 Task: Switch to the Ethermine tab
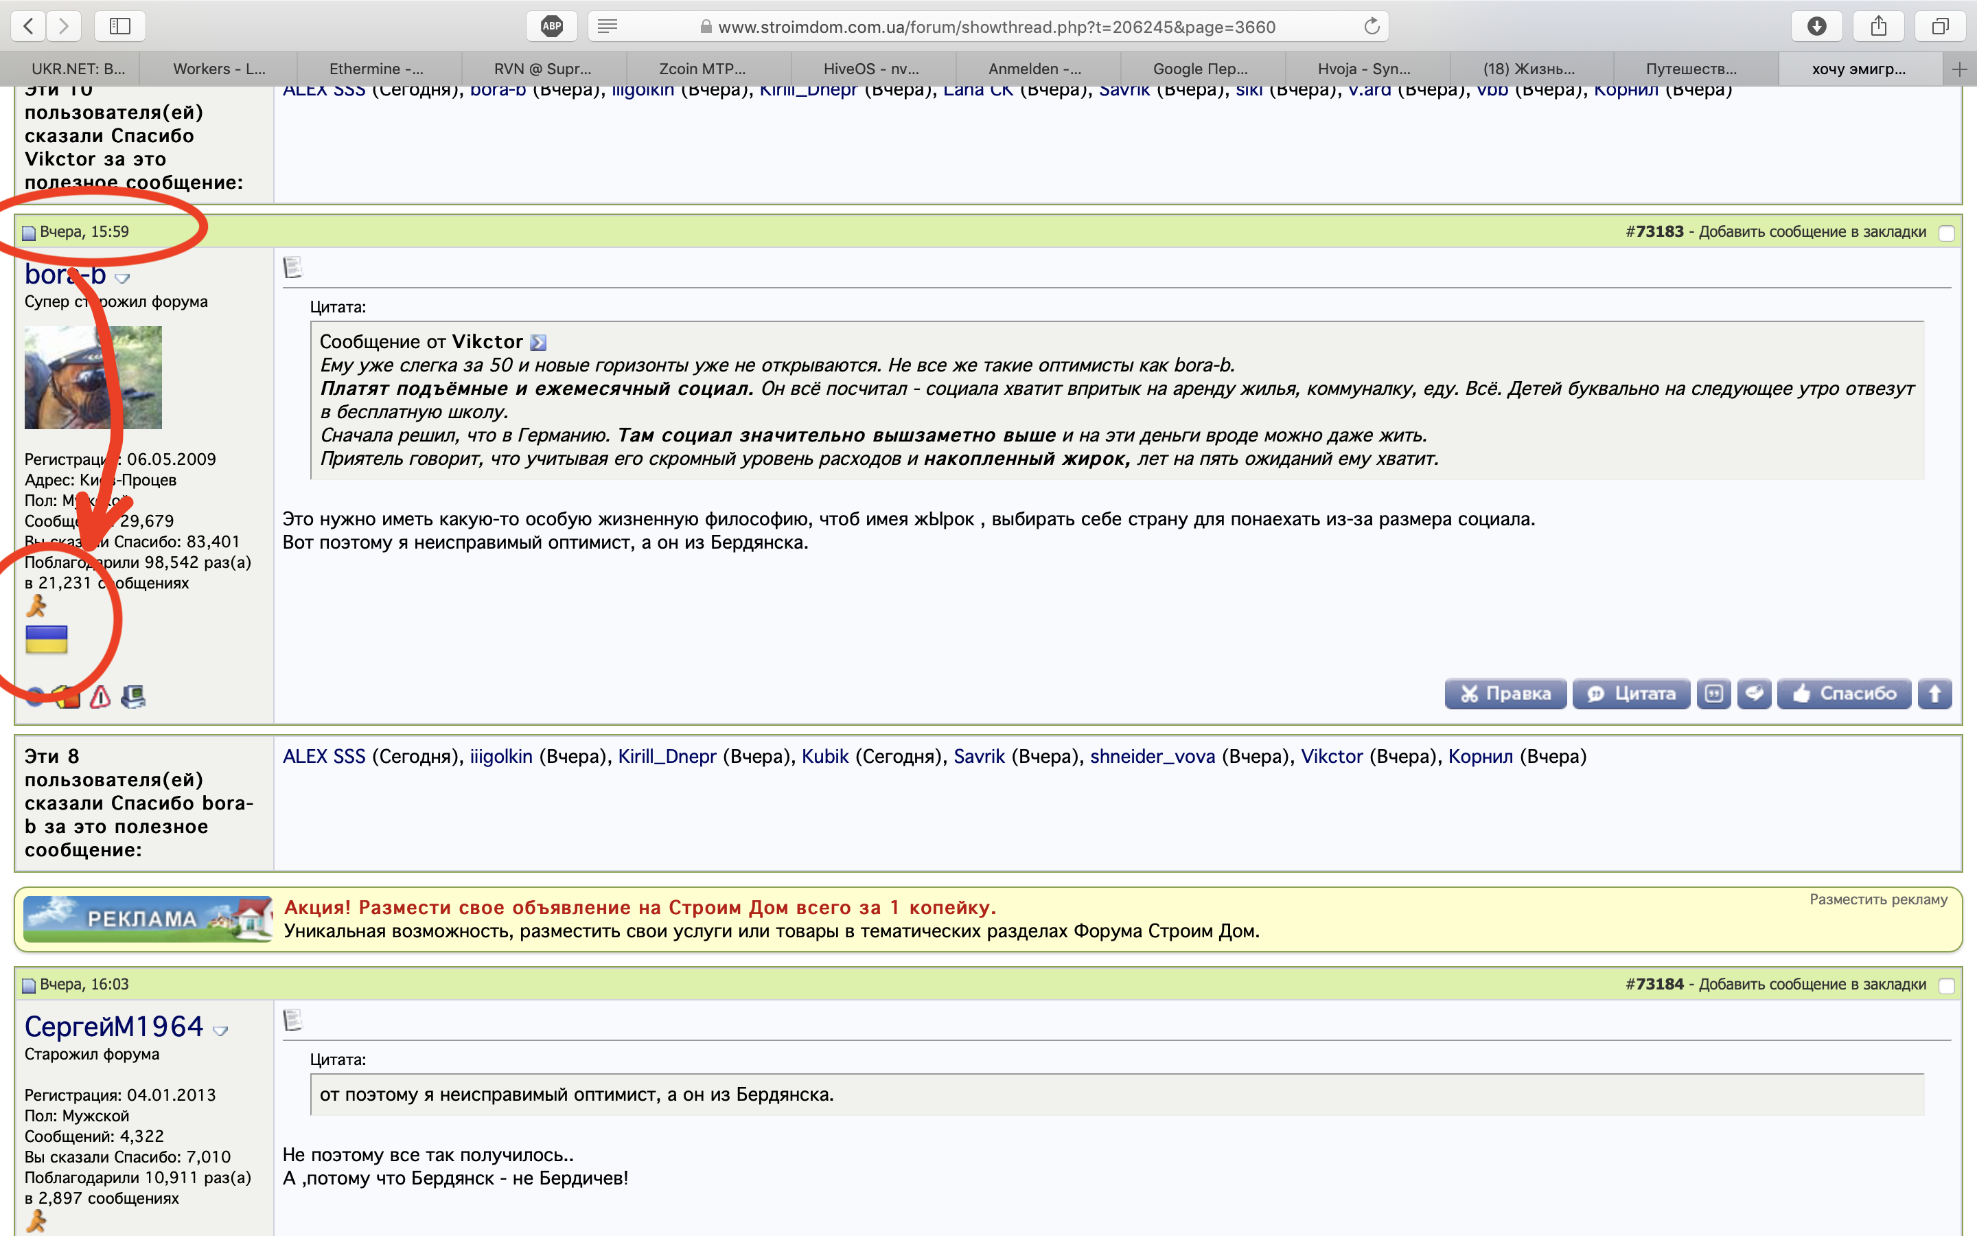375,69
